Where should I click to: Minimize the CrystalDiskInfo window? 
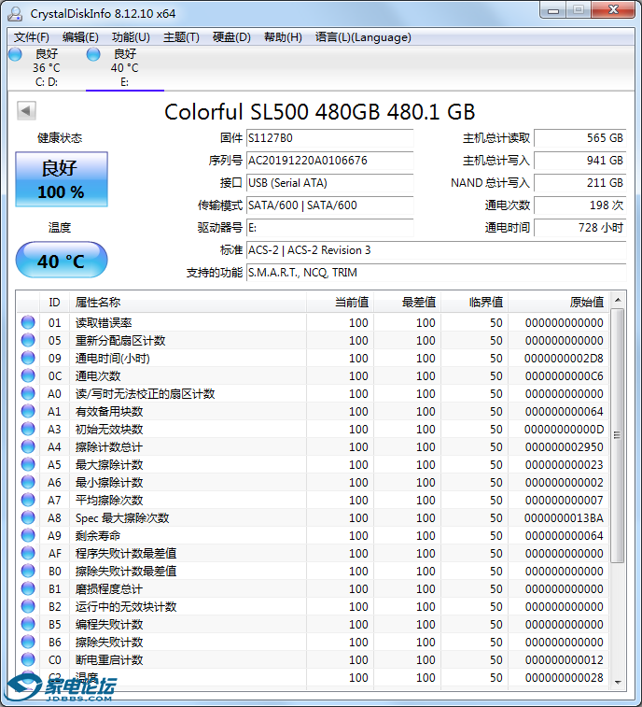pos(553,10)
